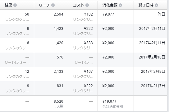Click the truncated リード(フォー… result label
This screenshot has width=169, height=112.
pos(17,62)
